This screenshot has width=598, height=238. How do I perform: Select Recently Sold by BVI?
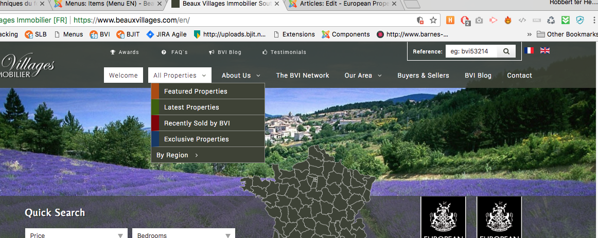[x=208, y=123]
